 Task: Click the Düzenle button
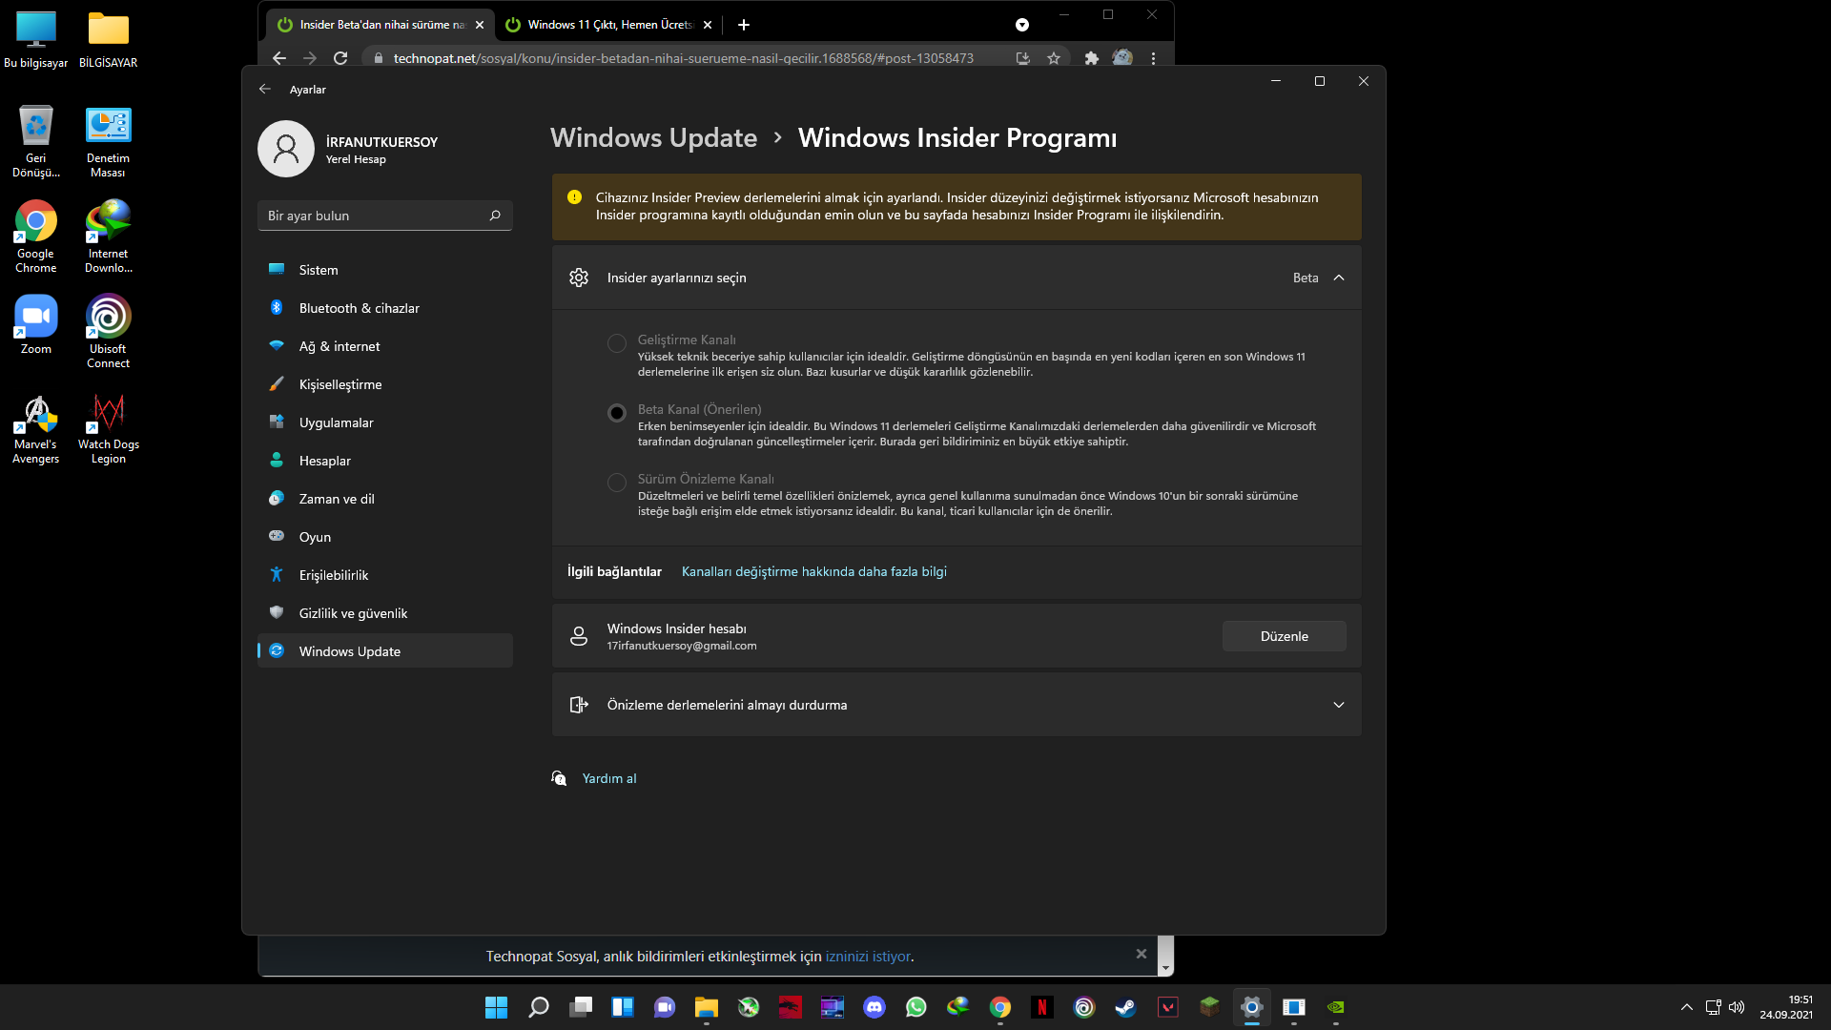[1284, 636]
